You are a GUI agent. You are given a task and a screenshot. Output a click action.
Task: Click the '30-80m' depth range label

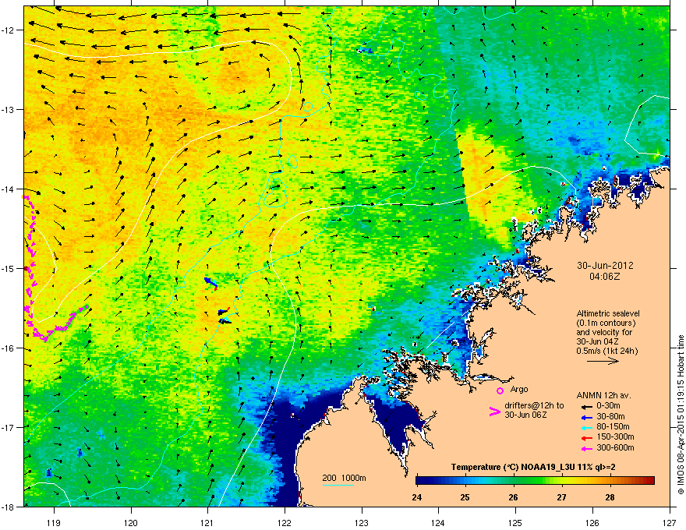pos(610,416)
